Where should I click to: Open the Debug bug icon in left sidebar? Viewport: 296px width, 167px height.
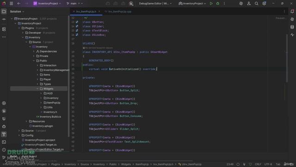pyautogui.click(x=4, y=127)
